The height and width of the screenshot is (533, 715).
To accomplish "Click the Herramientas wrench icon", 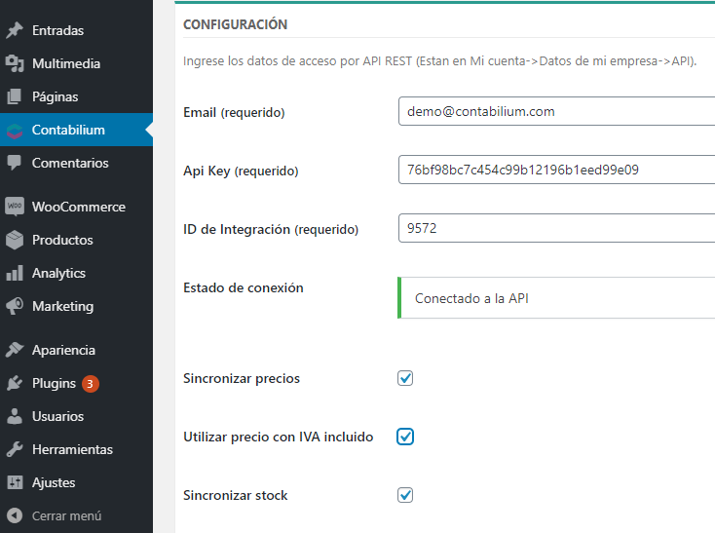I will pos(15,449).
